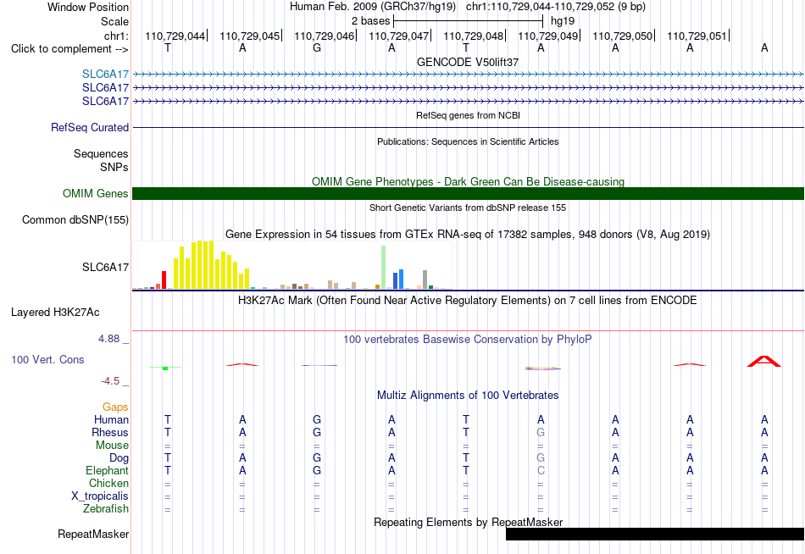The height and width of the screenshot is (554, 805).
Task: Open 'Multiz Alignments of 100 Vertebrates' title
Action: (468, 396)
